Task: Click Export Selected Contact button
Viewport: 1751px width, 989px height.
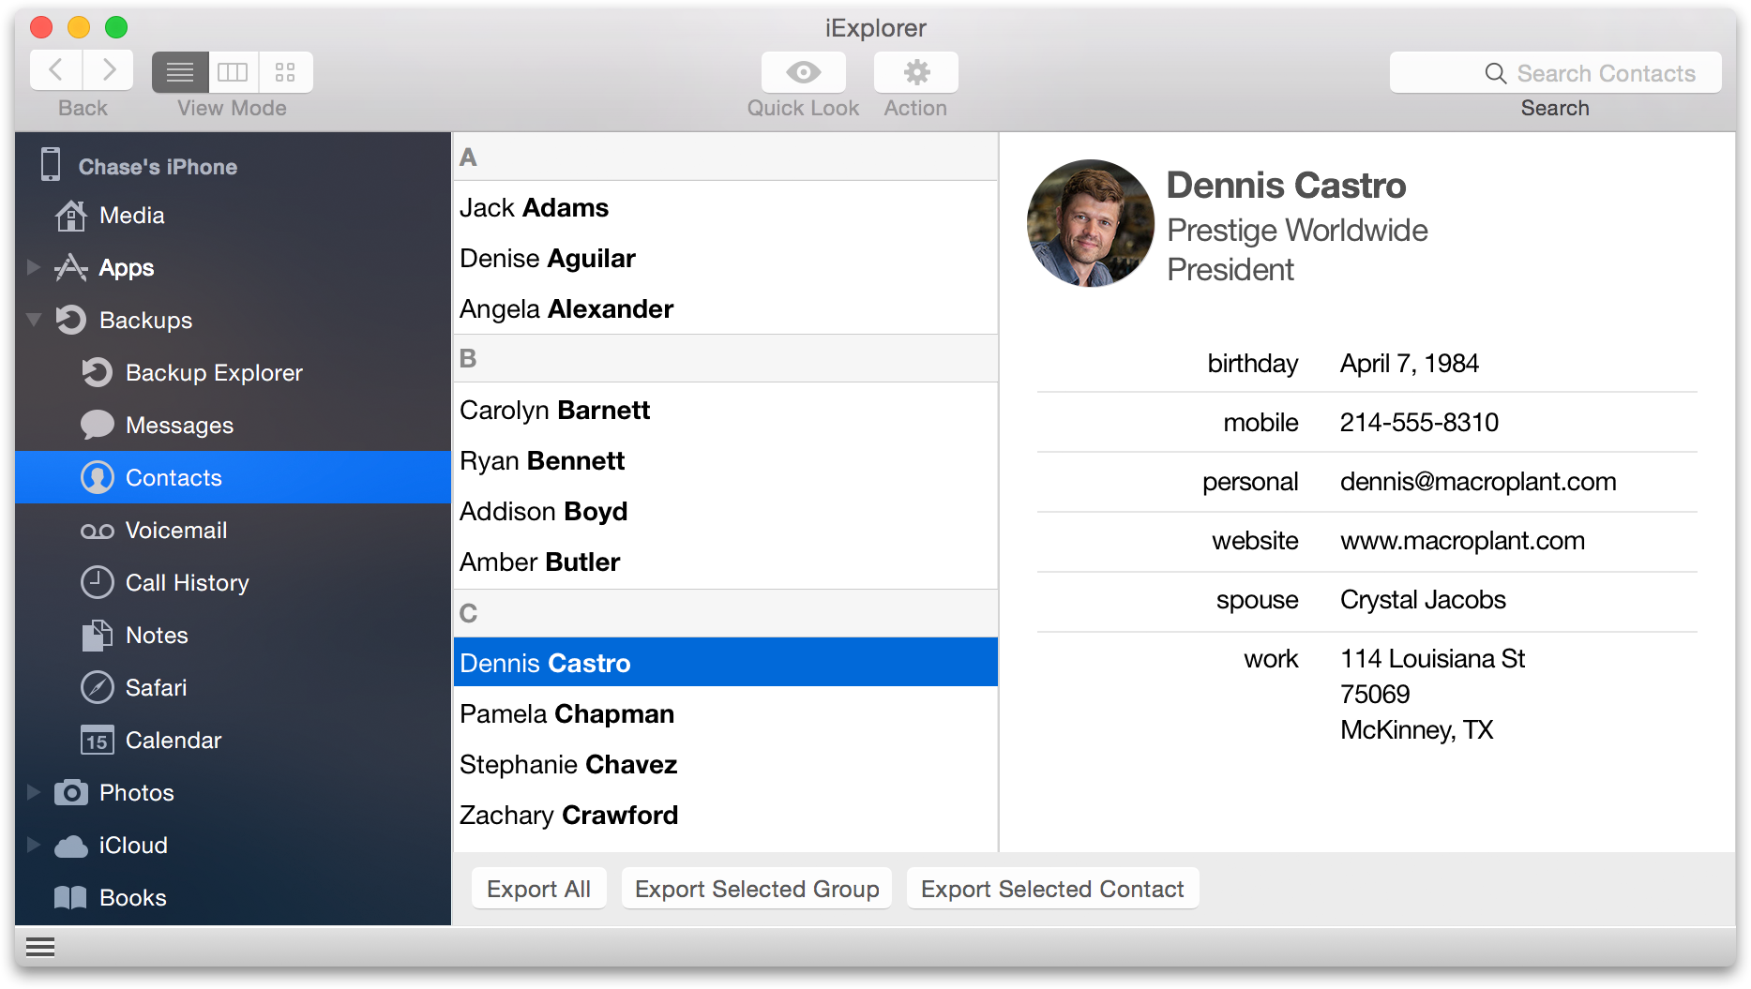Action: (1052, 888)
